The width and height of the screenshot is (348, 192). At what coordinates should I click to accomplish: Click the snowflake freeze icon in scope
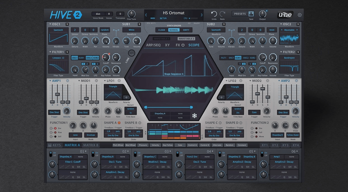coord(194,116)
